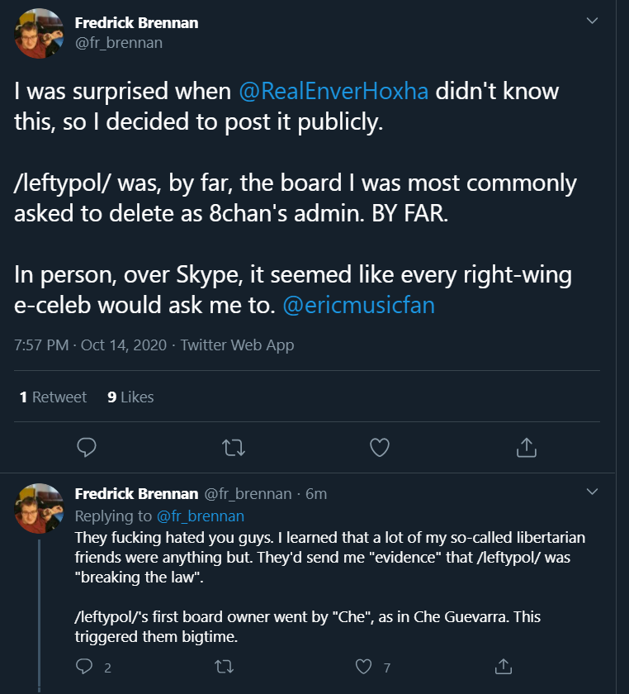Screen dimensions: 629x694
Task: Like the reply tweet with 7 likes
Action: click(x=363, y=666)
